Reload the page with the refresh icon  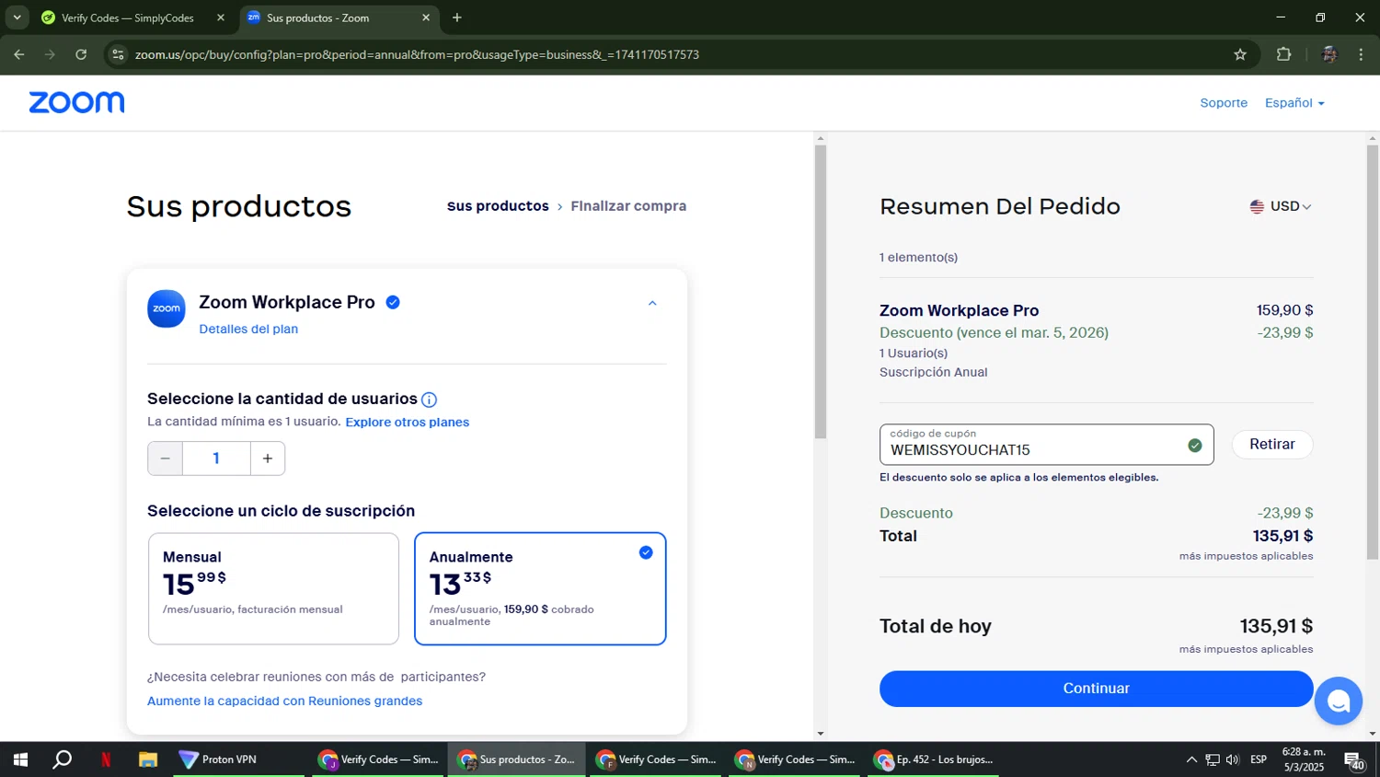point(81,55)
